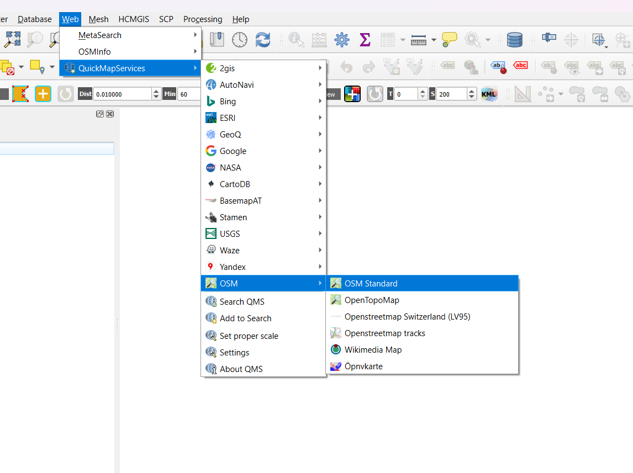Click the Map Tips speech bubble icon
Image resolution: width=633 pixels, height=473 pixels.
(449, 40)
